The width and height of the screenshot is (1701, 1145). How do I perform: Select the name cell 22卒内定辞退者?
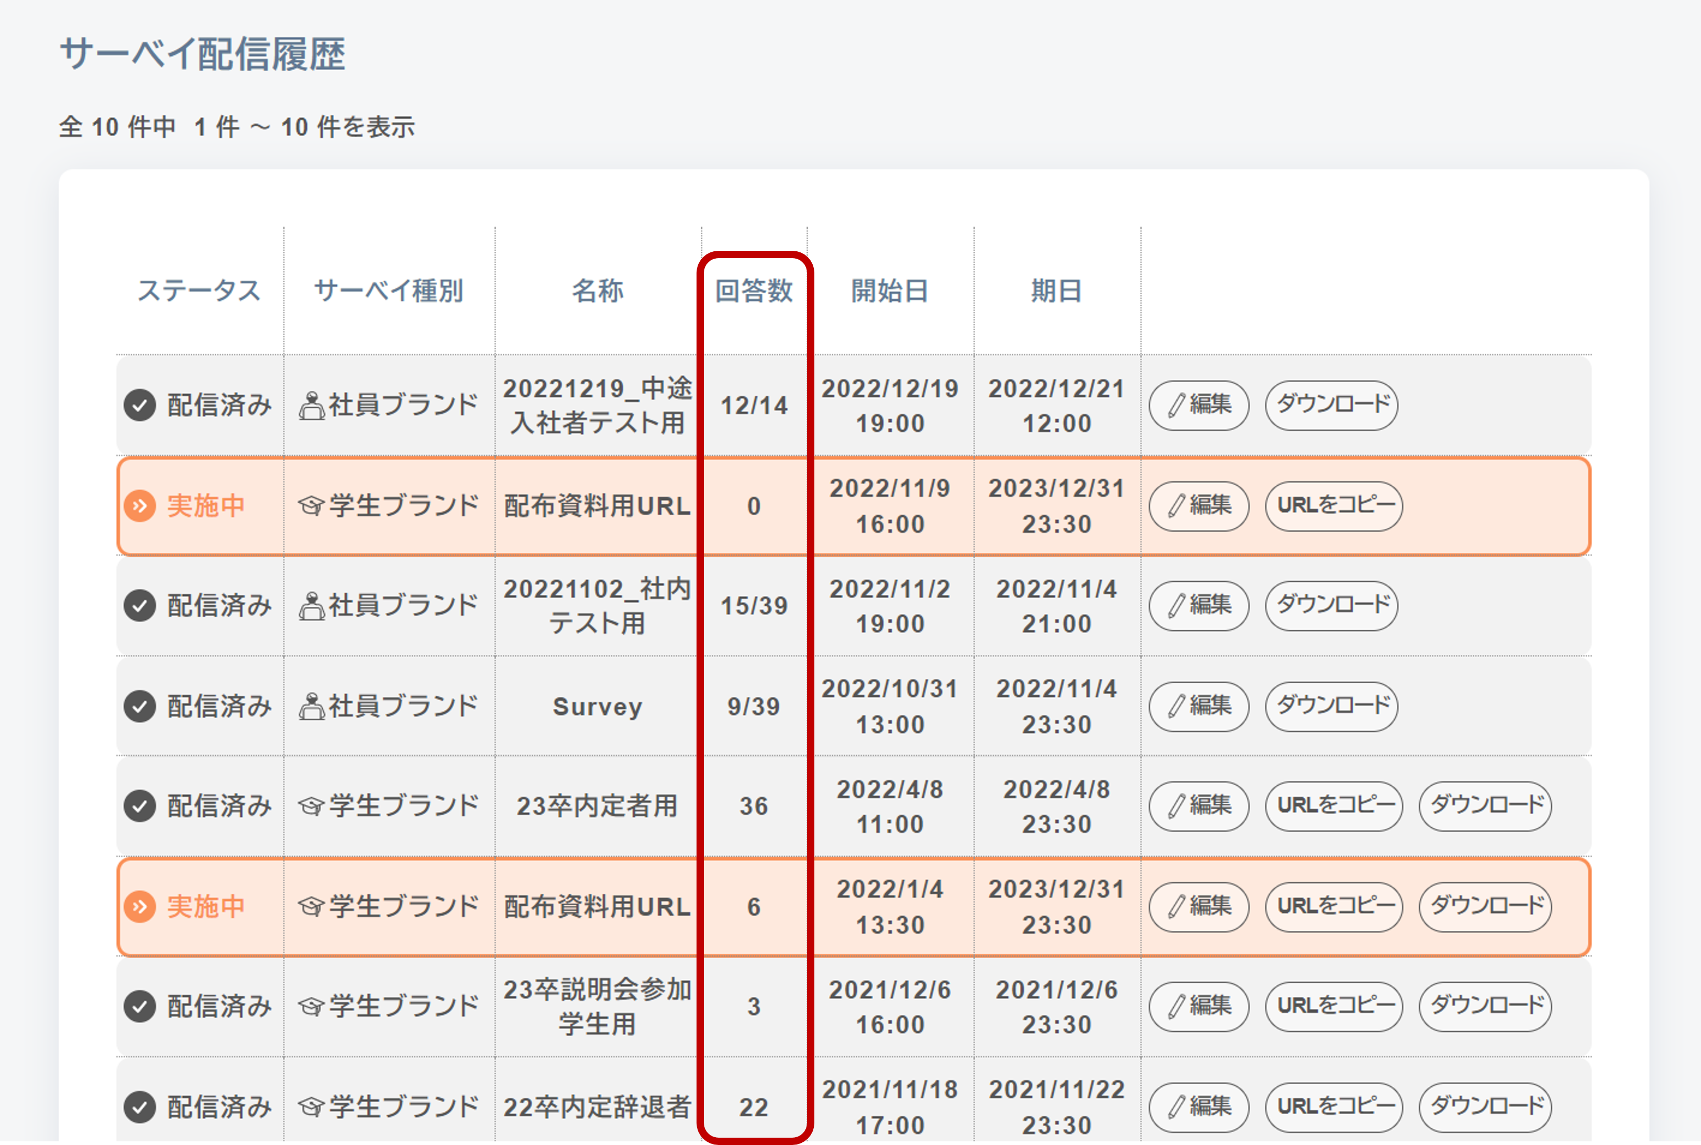coord(598,1107)
